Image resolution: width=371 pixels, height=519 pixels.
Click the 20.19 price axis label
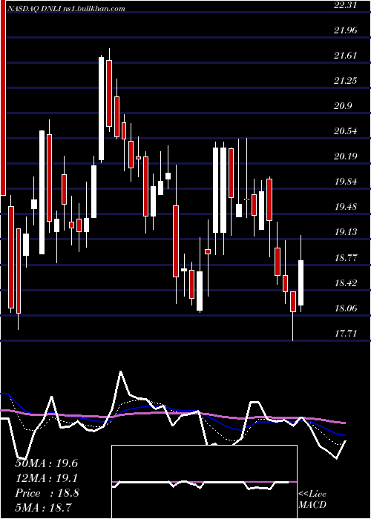click(346, 156)
